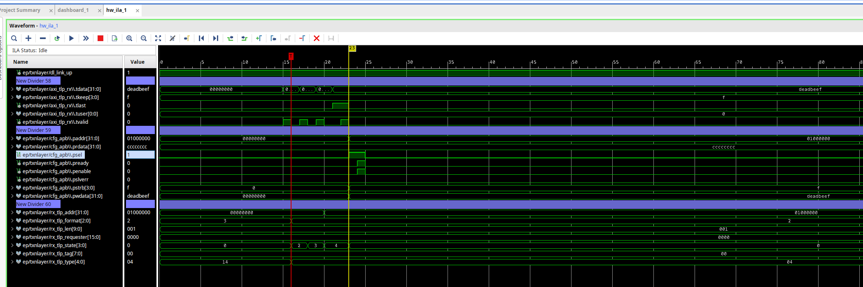The width and height of the screenshot is (863, 287).
Task: Zoom fit the waveform view
Action: tap(158, 38)
